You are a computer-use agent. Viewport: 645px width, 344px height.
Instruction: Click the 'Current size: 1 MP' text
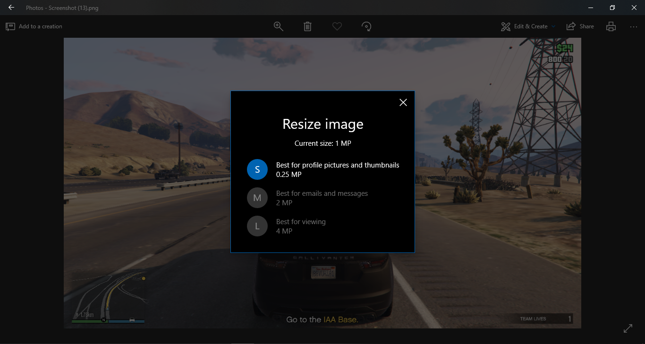(323, 143)
